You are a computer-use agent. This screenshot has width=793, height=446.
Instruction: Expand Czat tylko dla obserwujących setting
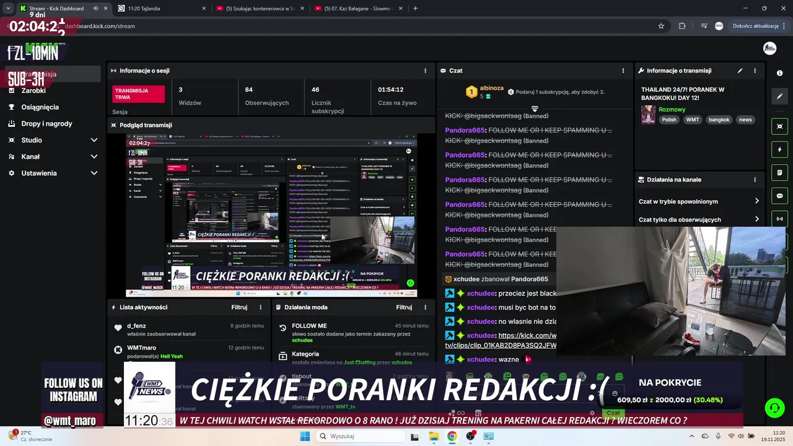coord(699,219)
